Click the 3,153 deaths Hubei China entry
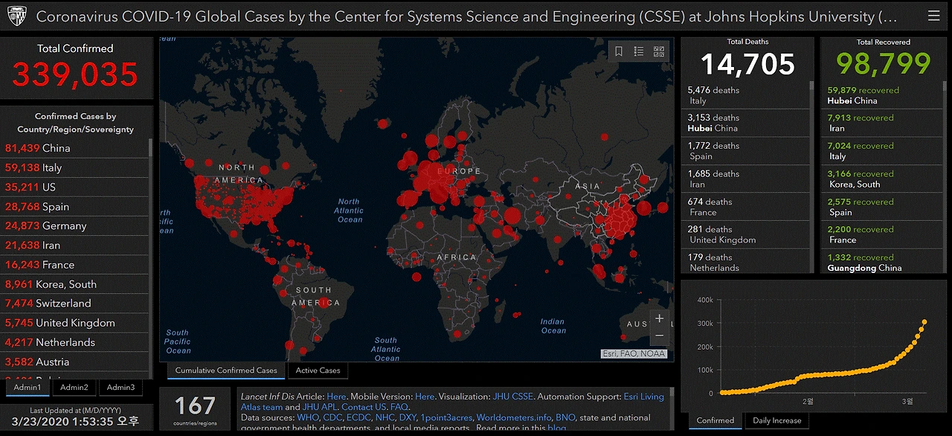The height and width of the screenshot is (436, 952). pos(744,123)
